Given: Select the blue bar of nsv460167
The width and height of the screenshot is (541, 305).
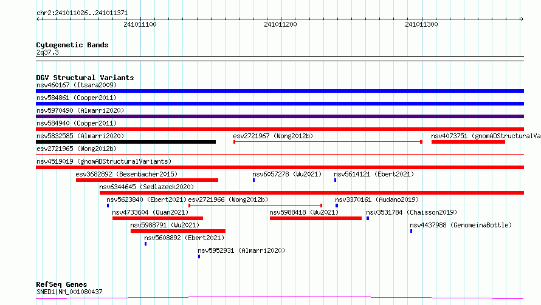Looking at the screenshot, I should (x=280, y=91).
